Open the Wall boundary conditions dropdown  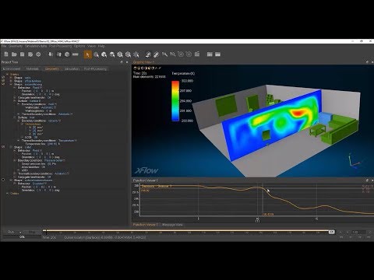pyautogui.click(x=52, y=104)
